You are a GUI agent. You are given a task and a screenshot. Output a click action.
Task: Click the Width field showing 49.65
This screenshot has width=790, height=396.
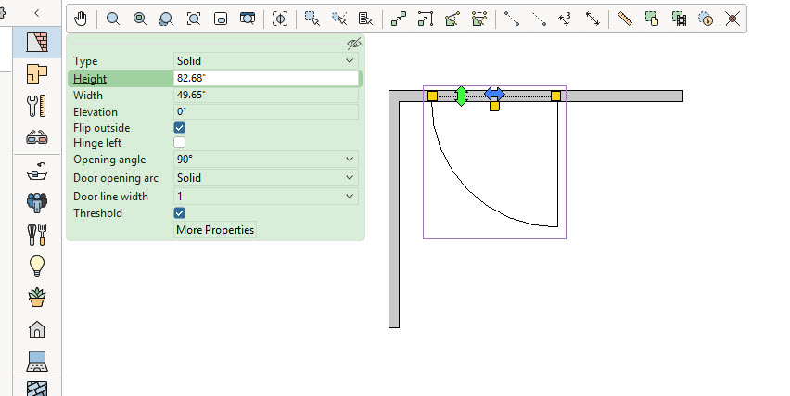pos(266,95)
